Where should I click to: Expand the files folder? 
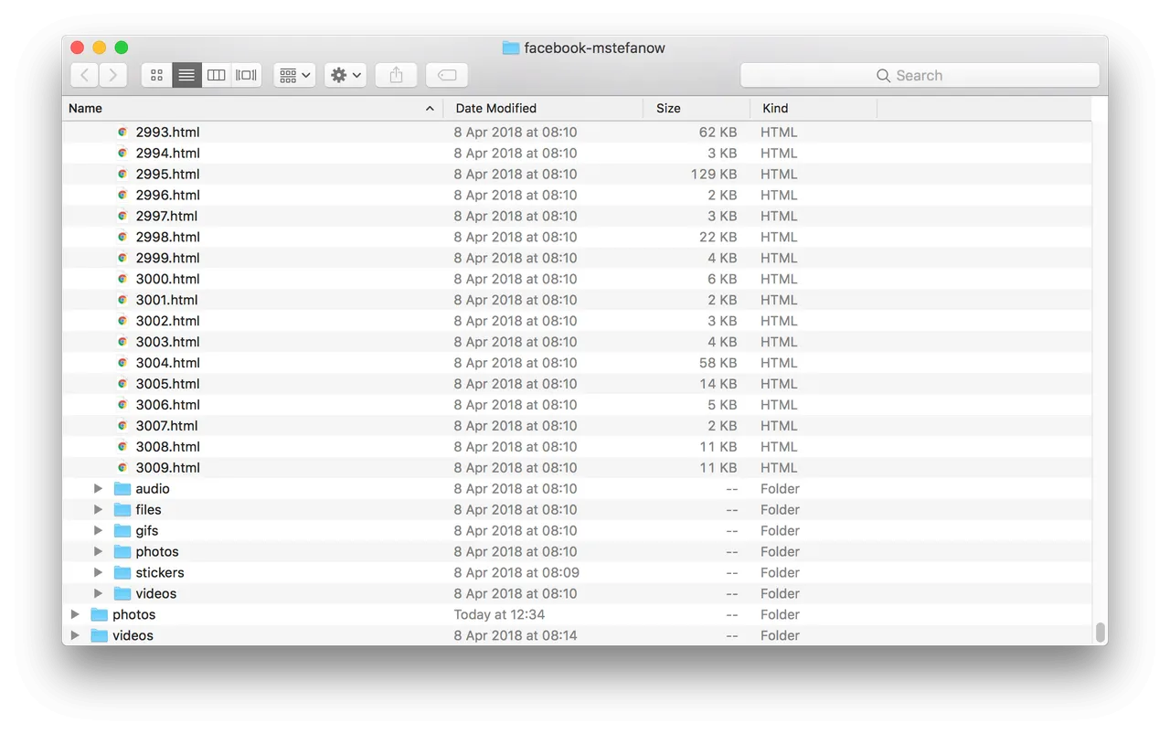(x=99, y=509)
